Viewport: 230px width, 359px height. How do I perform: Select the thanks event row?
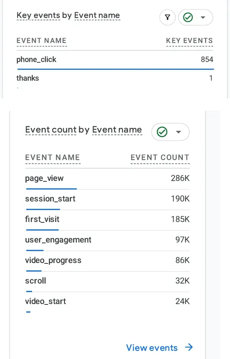(x=115, y=78)
